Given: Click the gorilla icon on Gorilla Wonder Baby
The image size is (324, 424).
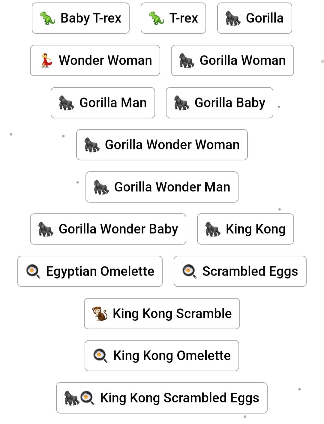Looking at the screenshot, I should pyautogui.click(x=46, y=229).
